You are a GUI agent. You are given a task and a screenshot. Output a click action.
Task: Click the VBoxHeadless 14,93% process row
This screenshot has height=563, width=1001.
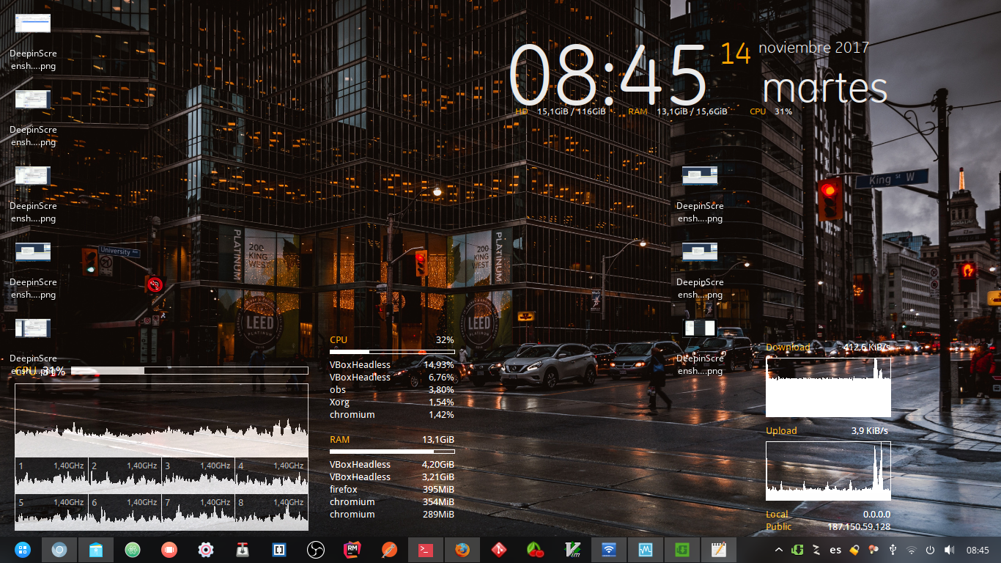(x=392, y=364)
